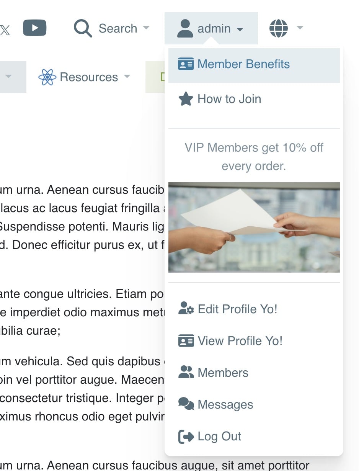
Task: Click the chat bubbles Messages icon
Action: [186, 404]
